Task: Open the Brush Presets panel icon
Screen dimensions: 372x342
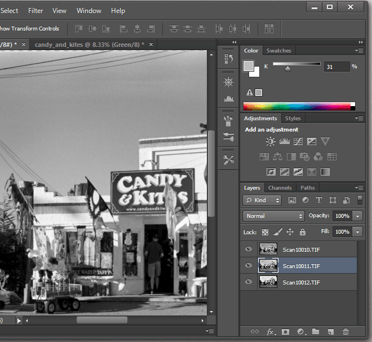Action: click(228, 137)
